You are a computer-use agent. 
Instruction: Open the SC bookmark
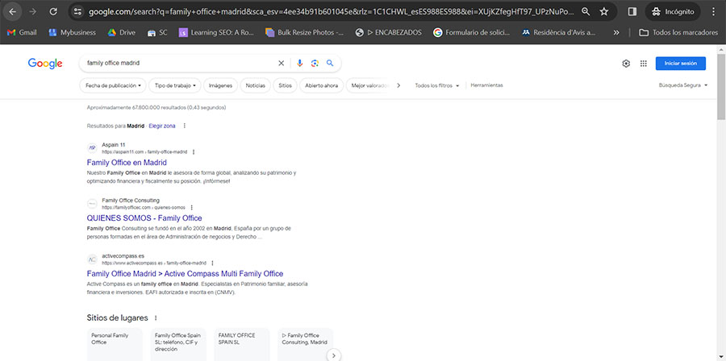[x=157, y=33]
